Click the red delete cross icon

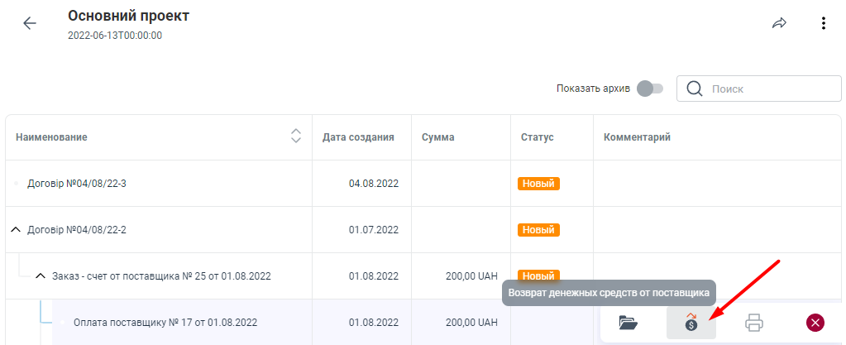(815, 323)
